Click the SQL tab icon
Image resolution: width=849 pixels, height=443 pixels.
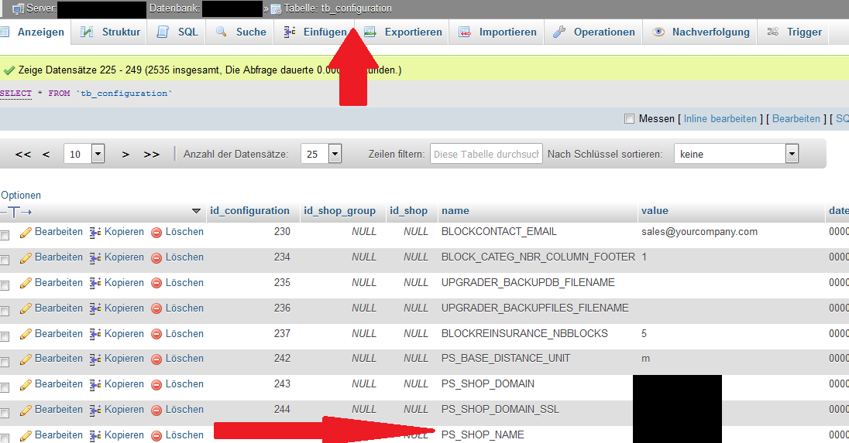(163, 32)
